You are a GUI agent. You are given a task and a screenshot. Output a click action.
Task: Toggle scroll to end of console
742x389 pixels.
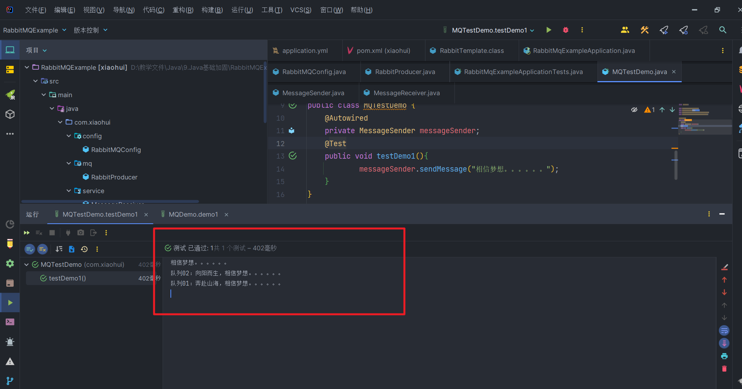724,343
